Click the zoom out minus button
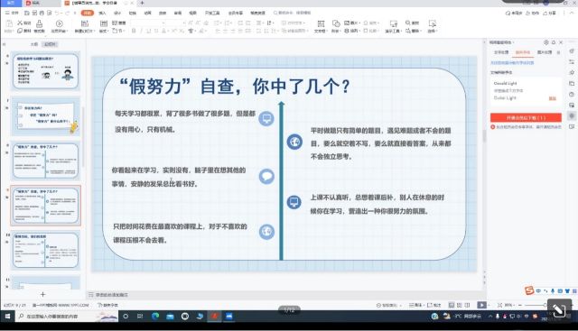This screenshot has height=331, width=578. click(520, 305)
